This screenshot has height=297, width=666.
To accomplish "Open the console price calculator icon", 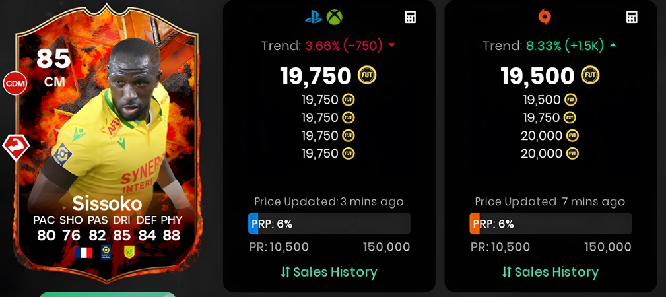I will click(x=411, y=17).
